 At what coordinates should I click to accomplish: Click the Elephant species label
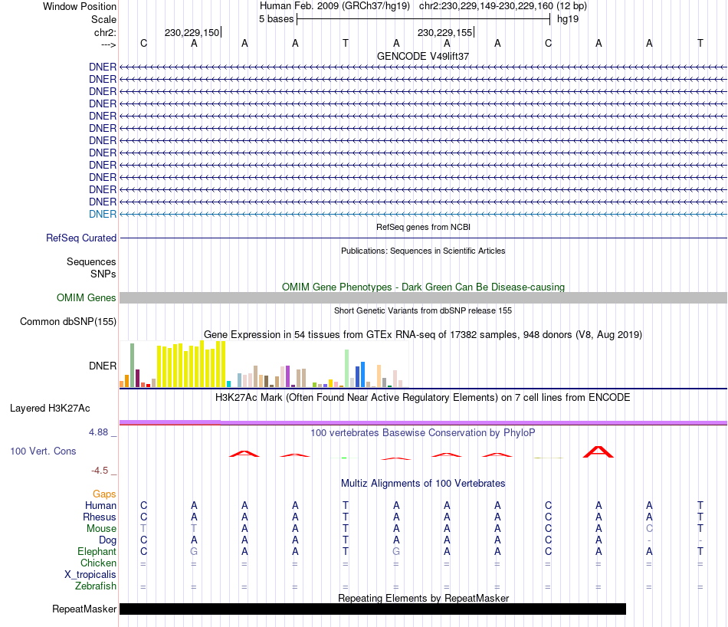[x=97, y=551]
